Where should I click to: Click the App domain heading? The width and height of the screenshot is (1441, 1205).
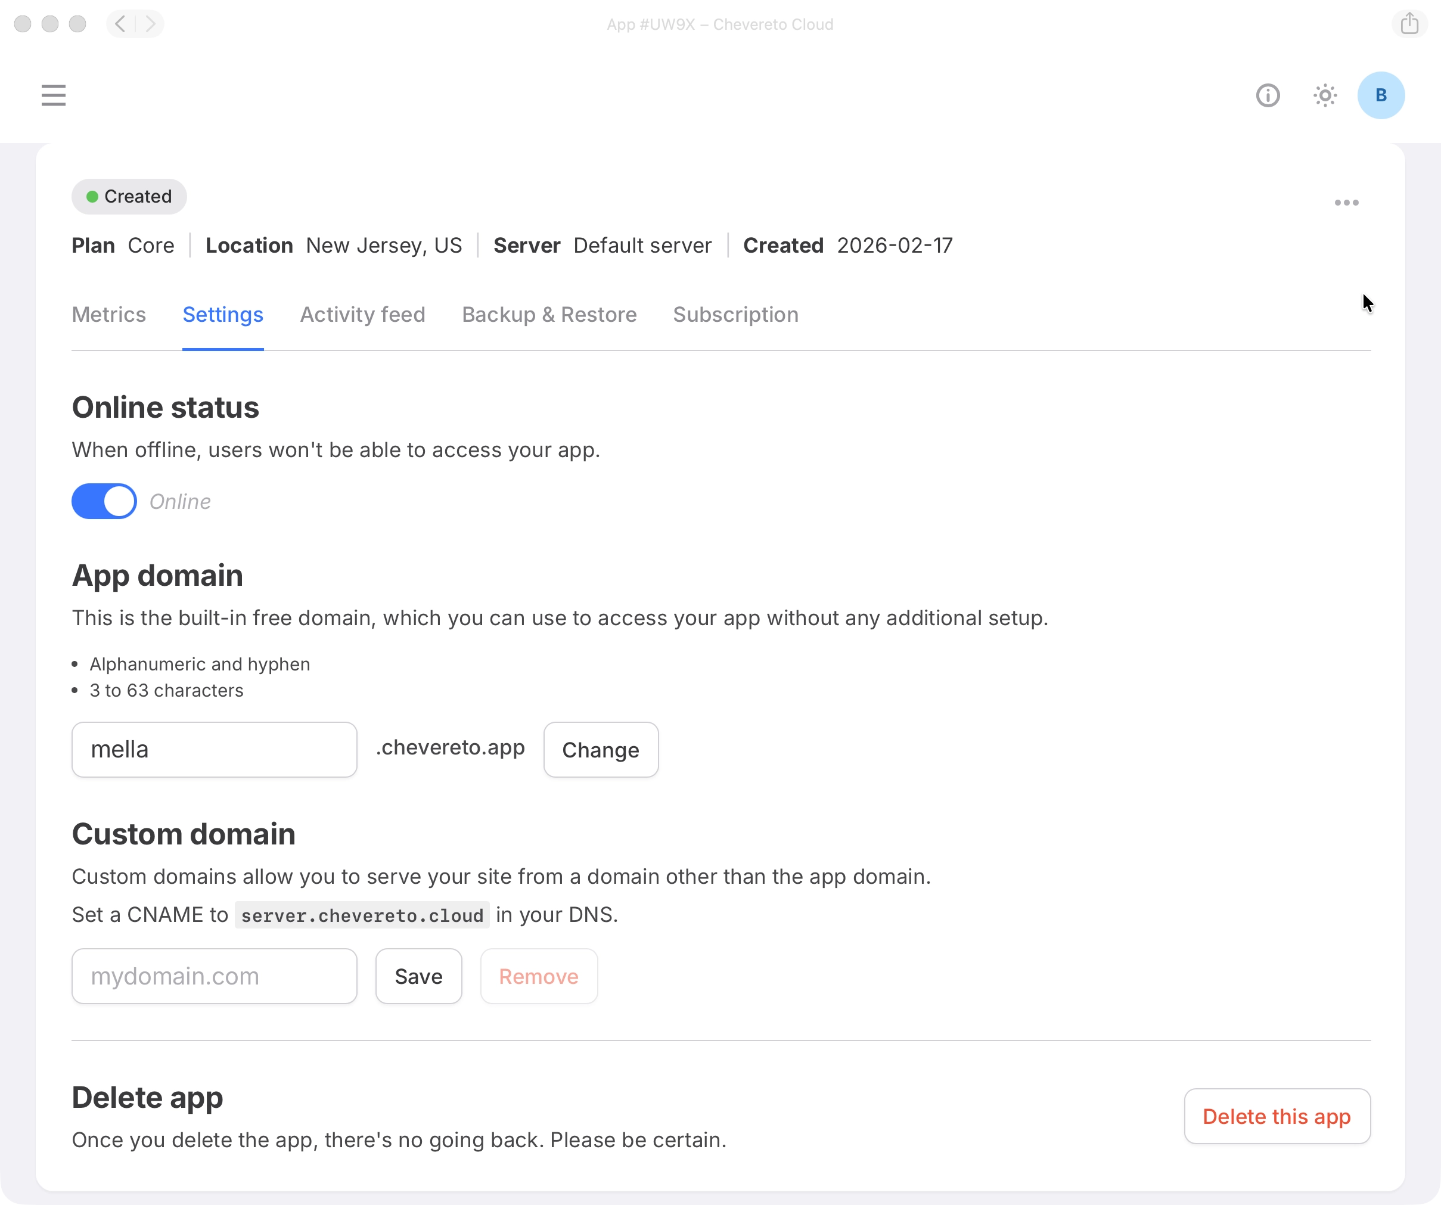click(157, 575)
